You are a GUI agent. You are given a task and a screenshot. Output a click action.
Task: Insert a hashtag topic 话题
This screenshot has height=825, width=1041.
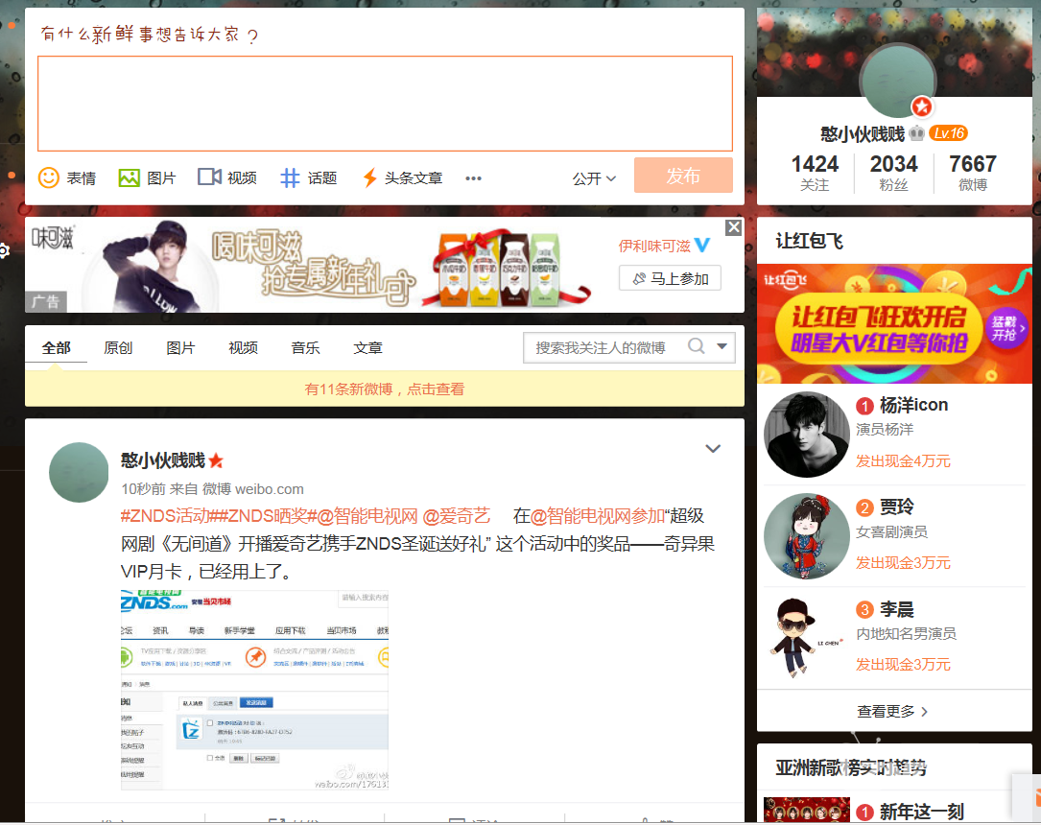click(x=308, y=177)
